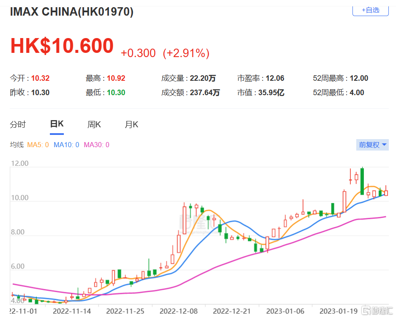The height and width of the screenshot is (318, 396).
Task: Click the 52周最低 value 4.00
Action: tap(357, 93)
